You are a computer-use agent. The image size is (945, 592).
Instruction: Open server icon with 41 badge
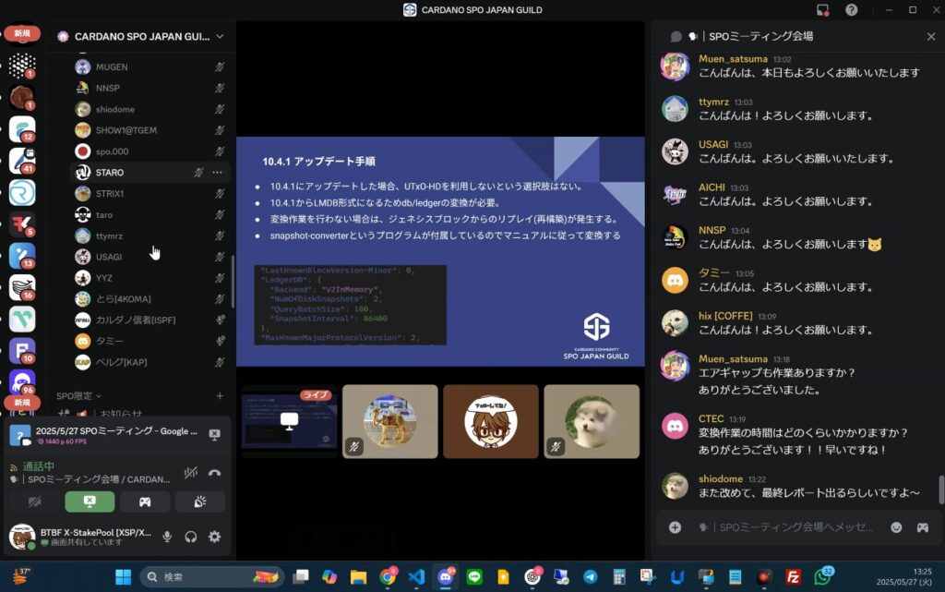click(x=22, y=161)
